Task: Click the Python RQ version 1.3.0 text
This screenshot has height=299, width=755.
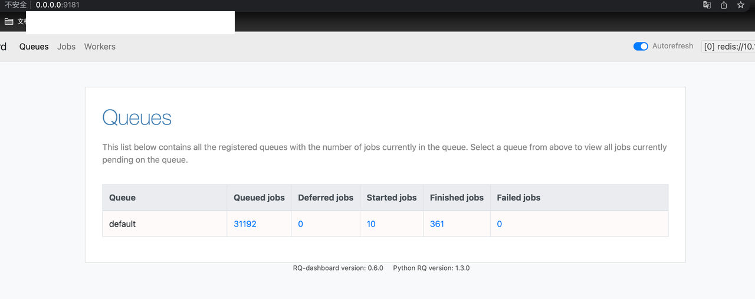Action: pos(431,268)
